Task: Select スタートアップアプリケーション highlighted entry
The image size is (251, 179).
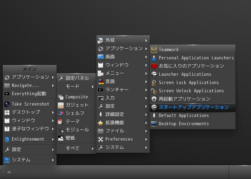Action: pos(193,107)
